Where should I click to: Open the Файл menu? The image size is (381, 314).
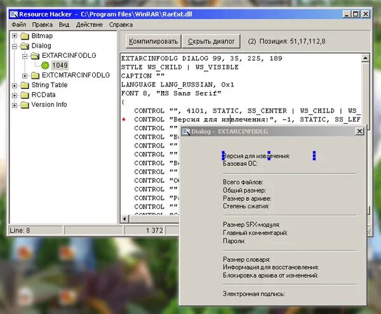coord(18,25)
